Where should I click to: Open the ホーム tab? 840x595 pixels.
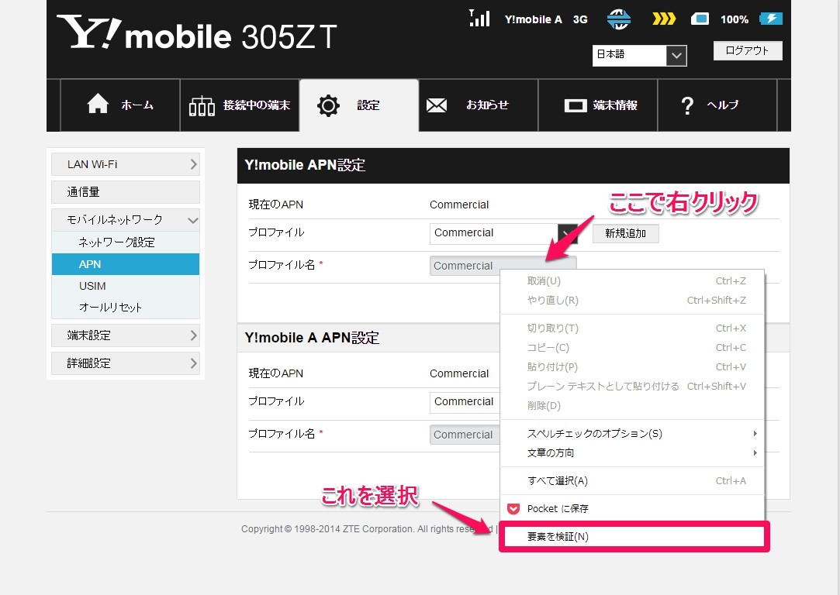[x=120, y=105]
